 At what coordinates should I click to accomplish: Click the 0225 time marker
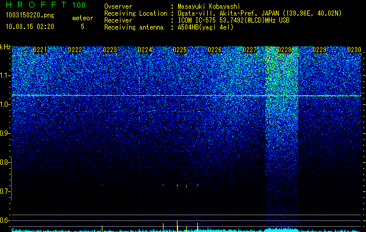click(x=180, y=50)
